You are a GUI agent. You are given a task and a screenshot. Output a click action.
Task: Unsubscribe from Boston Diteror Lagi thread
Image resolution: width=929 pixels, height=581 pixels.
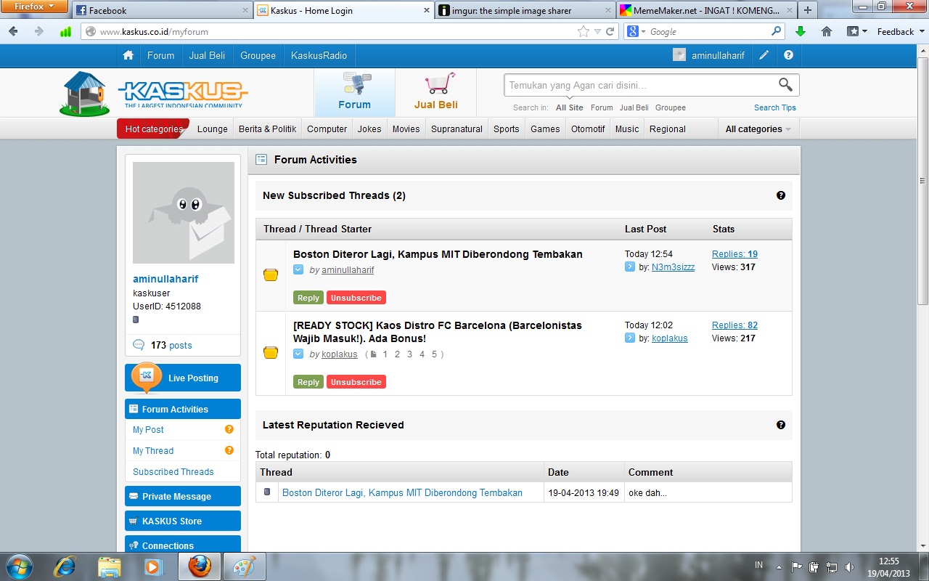356,298
